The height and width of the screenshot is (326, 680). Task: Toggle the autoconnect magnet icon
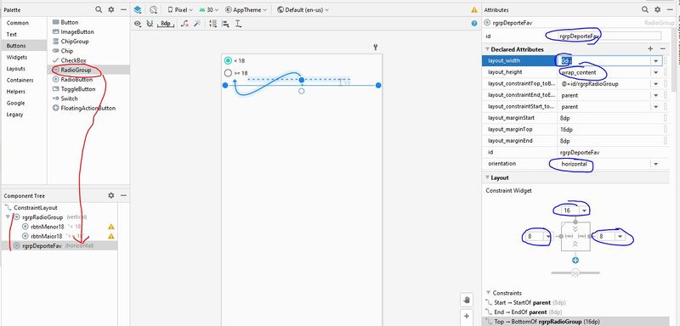pos(150,24)
